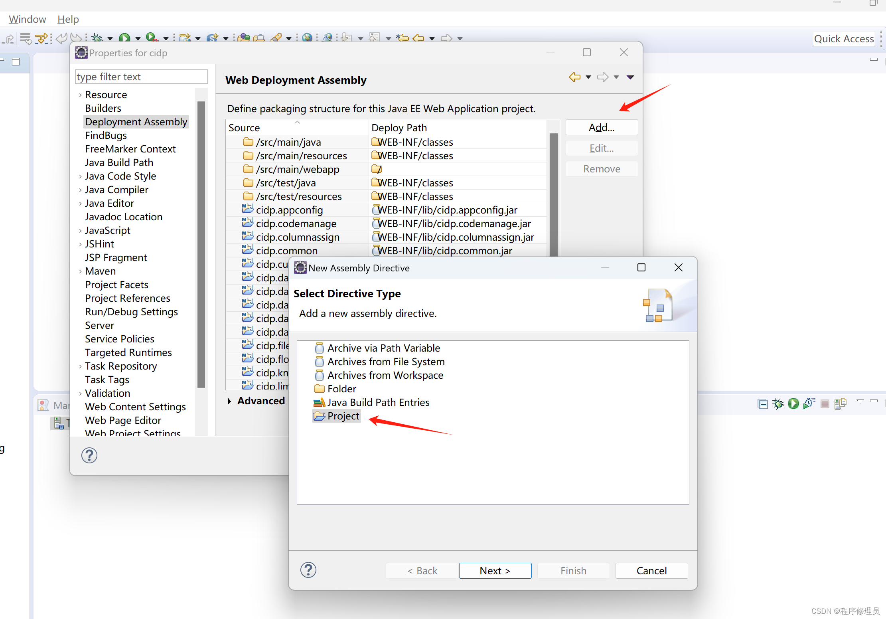Click the Add... button
This screenshot has height=619, width=886.
602,127
